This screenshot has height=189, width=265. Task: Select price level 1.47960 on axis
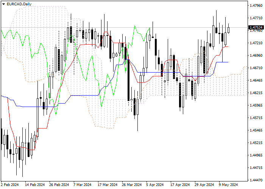pyautogui.click(x=256, y=6)
